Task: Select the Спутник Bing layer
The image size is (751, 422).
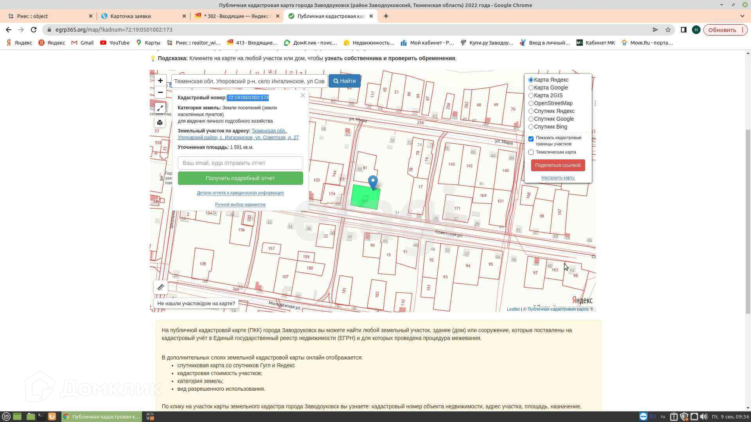Action: [x=531, y=127]
